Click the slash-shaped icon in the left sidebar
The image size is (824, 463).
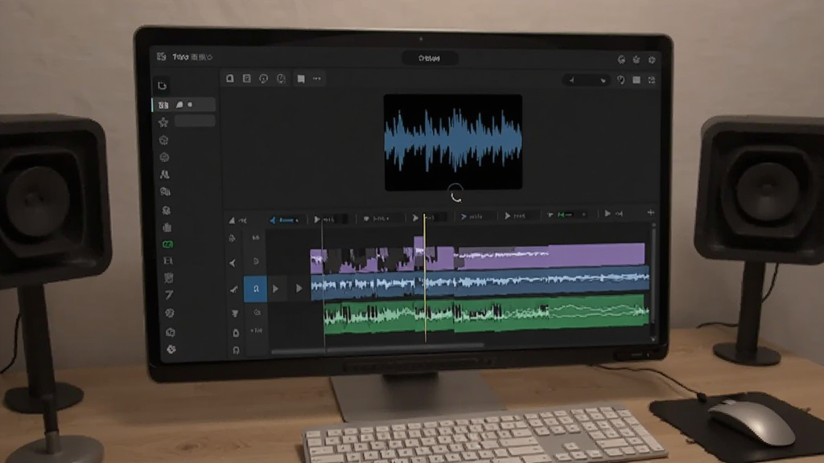(x=169, y=296)
